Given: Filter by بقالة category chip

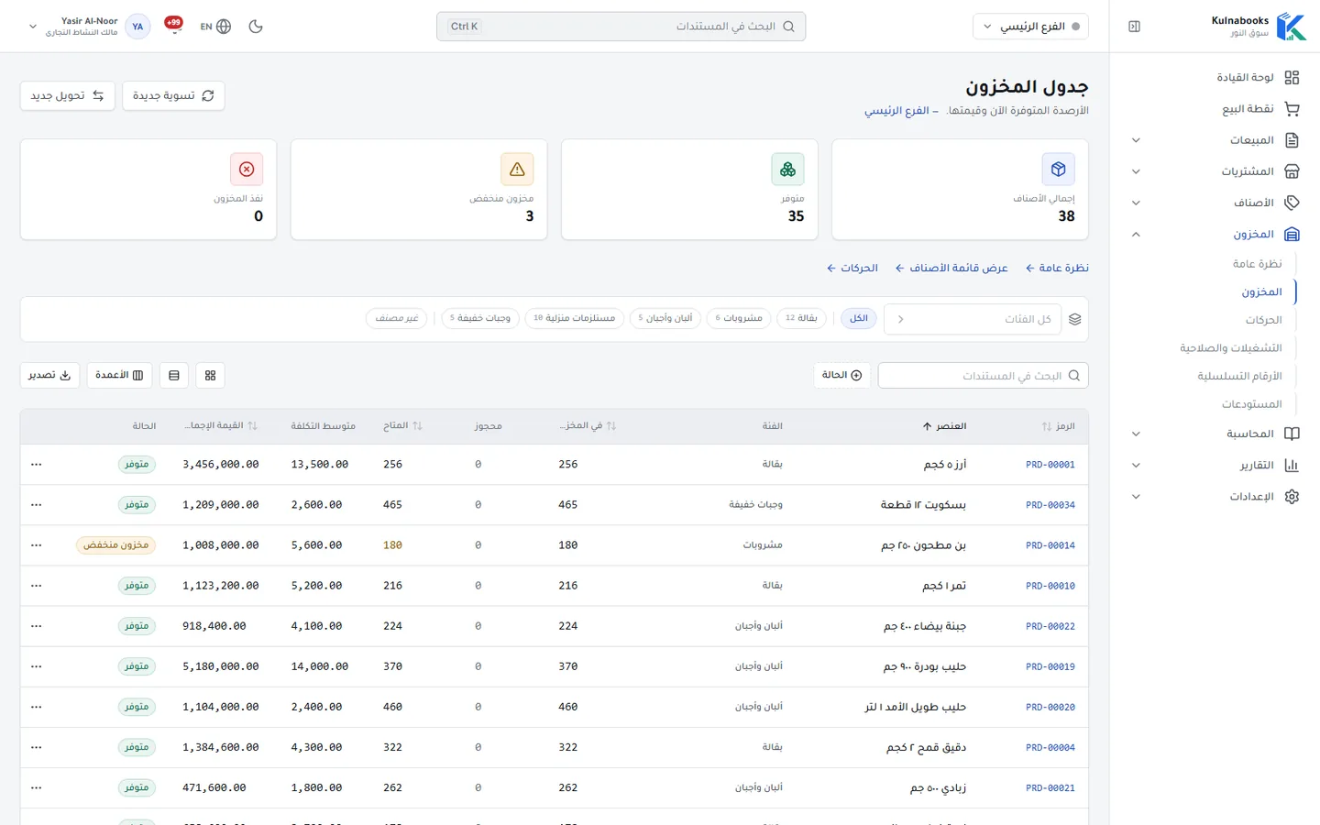Looking at the screenshot, I should click(801, 318).
